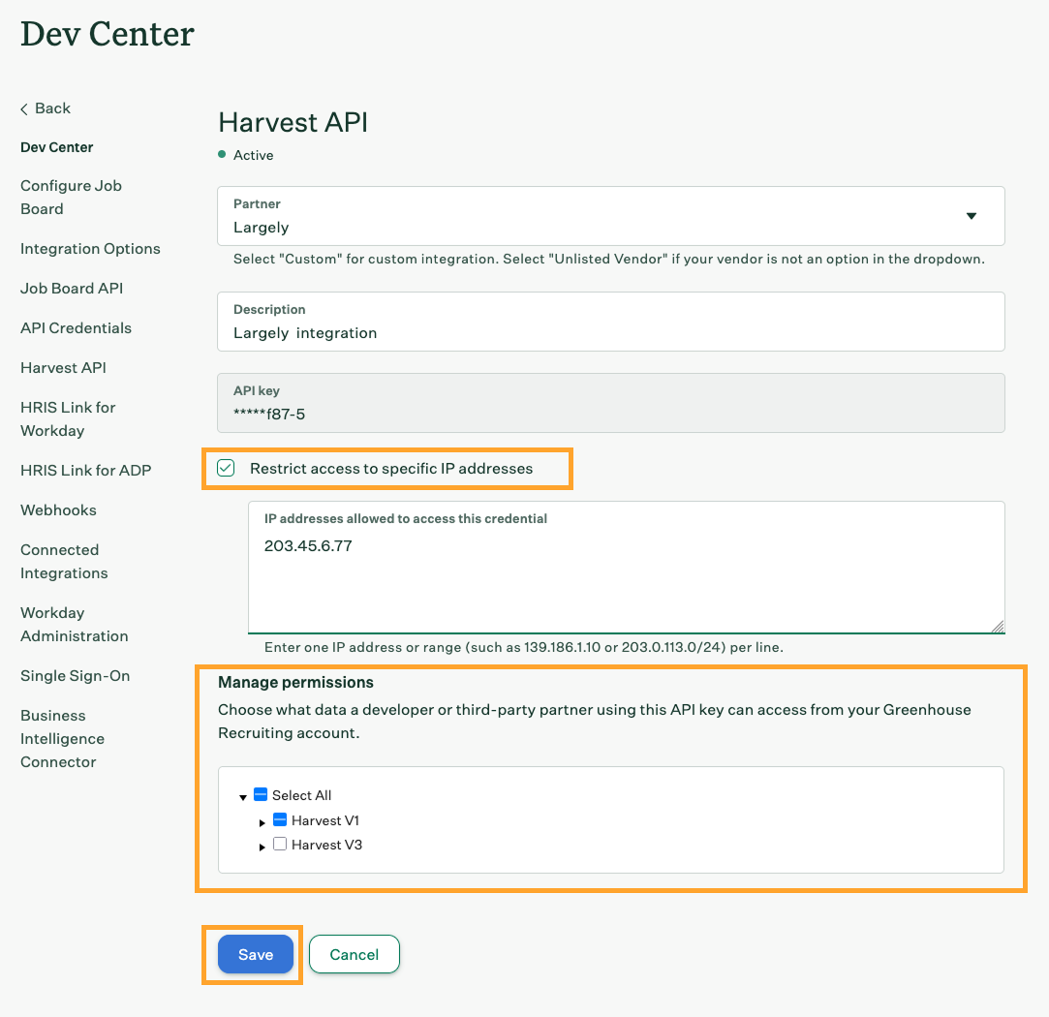The width and height of the screenshot is (1049, 1017).
Task: Click the Description input field
Action: [x=610, y=332]
